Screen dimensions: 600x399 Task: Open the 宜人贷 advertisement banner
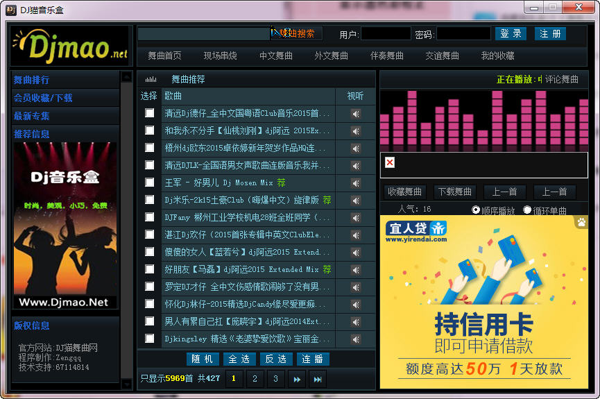(484, 302)
